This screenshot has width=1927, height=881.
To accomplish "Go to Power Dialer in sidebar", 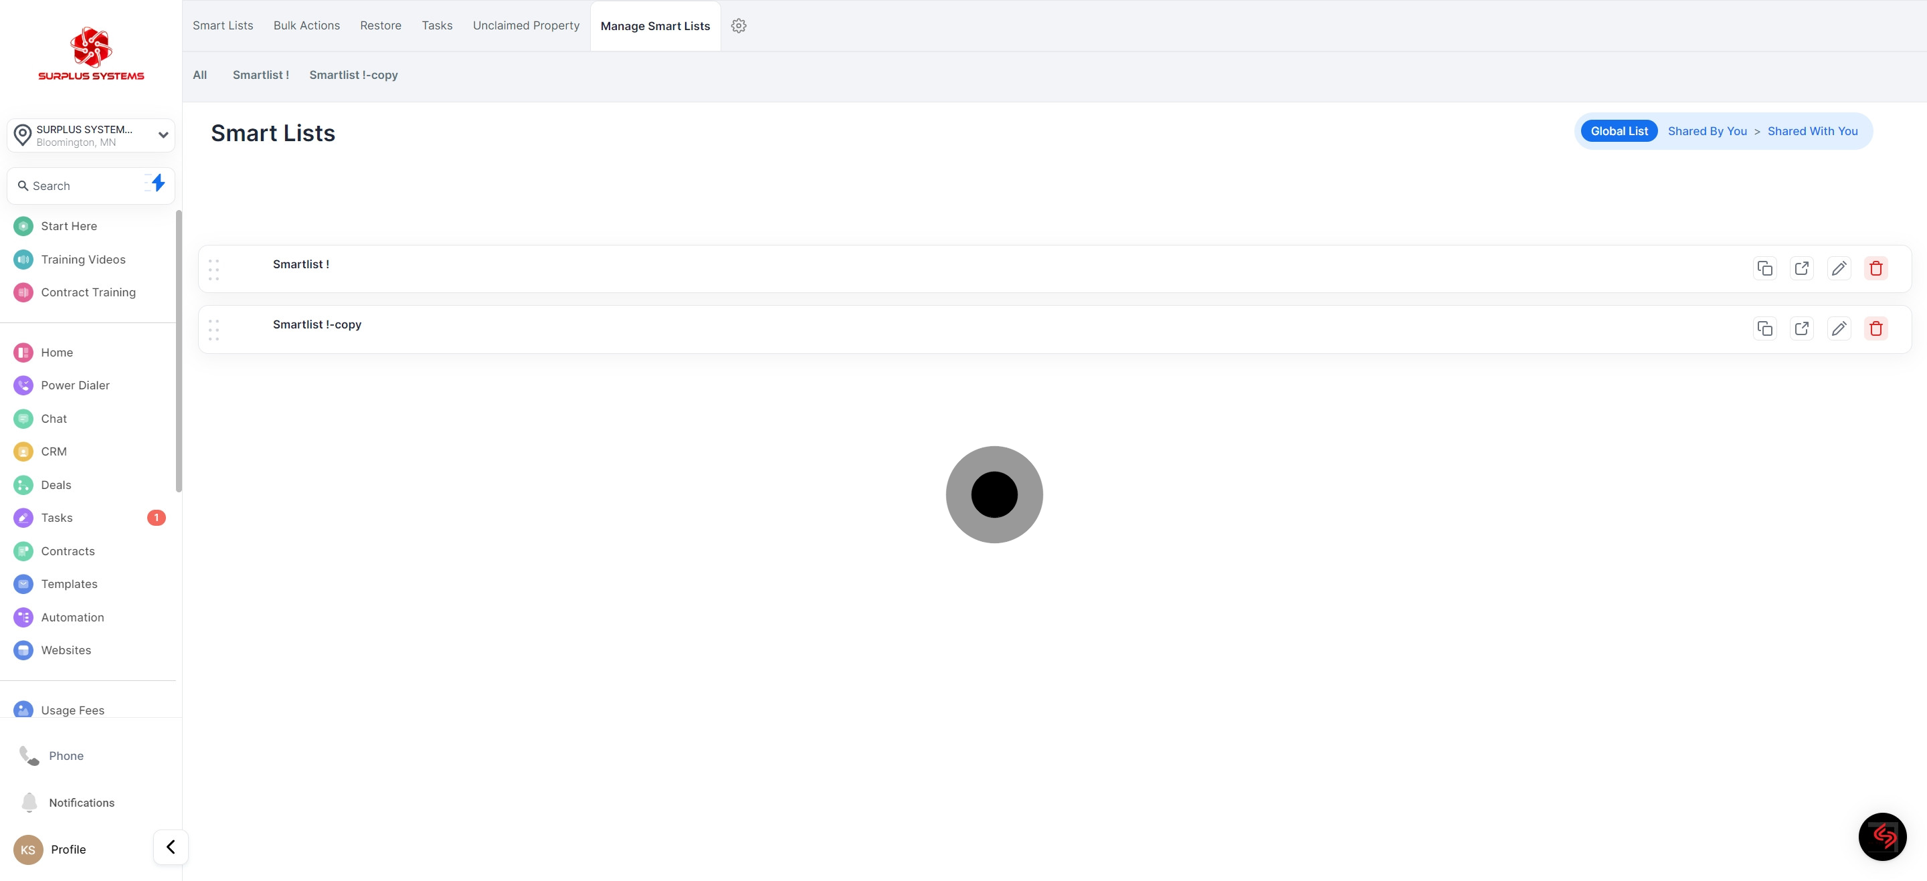I will pyautogui.click(x=75, y=386).
